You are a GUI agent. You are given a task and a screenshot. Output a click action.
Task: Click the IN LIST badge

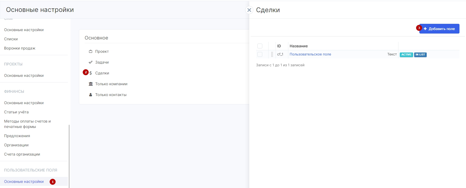(420, 55)
